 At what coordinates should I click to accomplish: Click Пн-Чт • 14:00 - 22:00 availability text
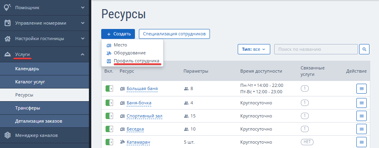(262, 85)
